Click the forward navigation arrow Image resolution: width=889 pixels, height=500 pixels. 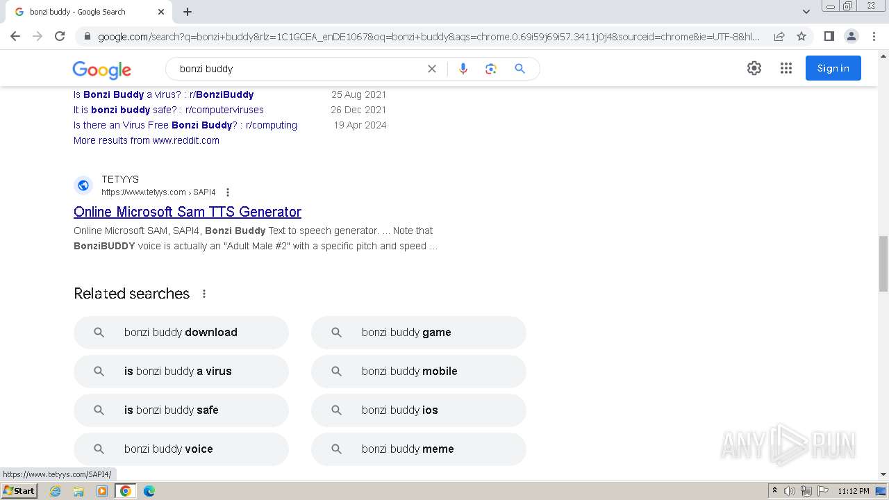[38, 36]
